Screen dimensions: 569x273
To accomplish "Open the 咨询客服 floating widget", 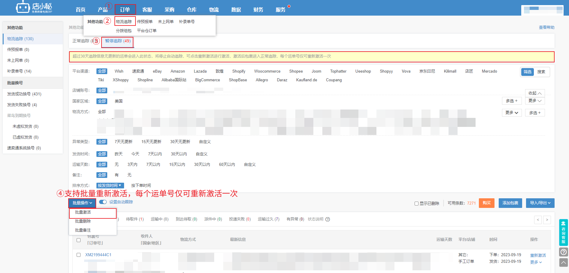I will pos(563,232).
